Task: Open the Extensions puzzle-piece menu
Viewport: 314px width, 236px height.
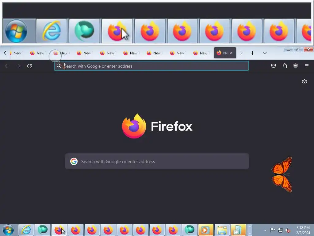Action: pyautogui.click(x=285, y=66)
